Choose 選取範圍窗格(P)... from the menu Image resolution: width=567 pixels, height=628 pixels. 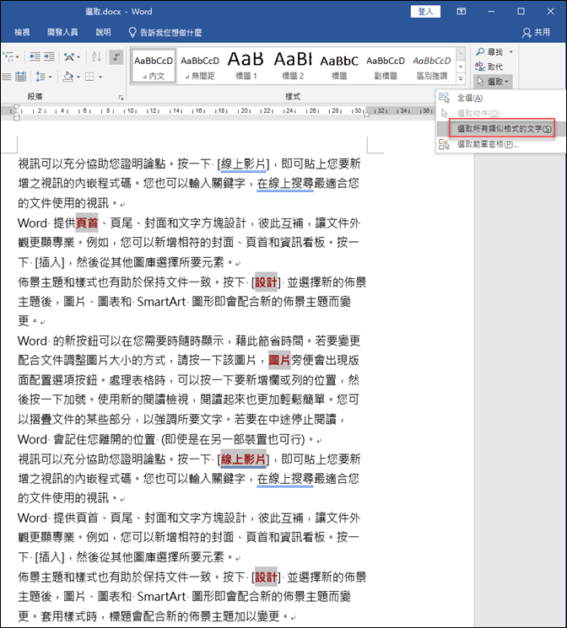click(500, 144)
